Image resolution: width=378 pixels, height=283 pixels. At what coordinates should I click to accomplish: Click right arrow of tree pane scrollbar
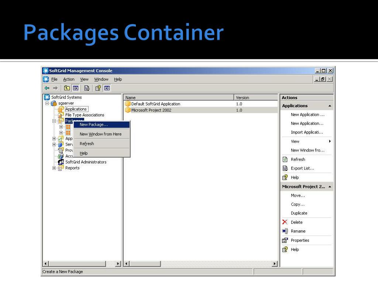(x=118, y=264)
